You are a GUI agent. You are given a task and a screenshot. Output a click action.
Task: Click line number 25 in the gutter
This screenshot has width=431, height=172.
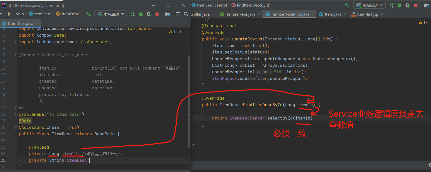pyautogui.click(x=3, y=160)
